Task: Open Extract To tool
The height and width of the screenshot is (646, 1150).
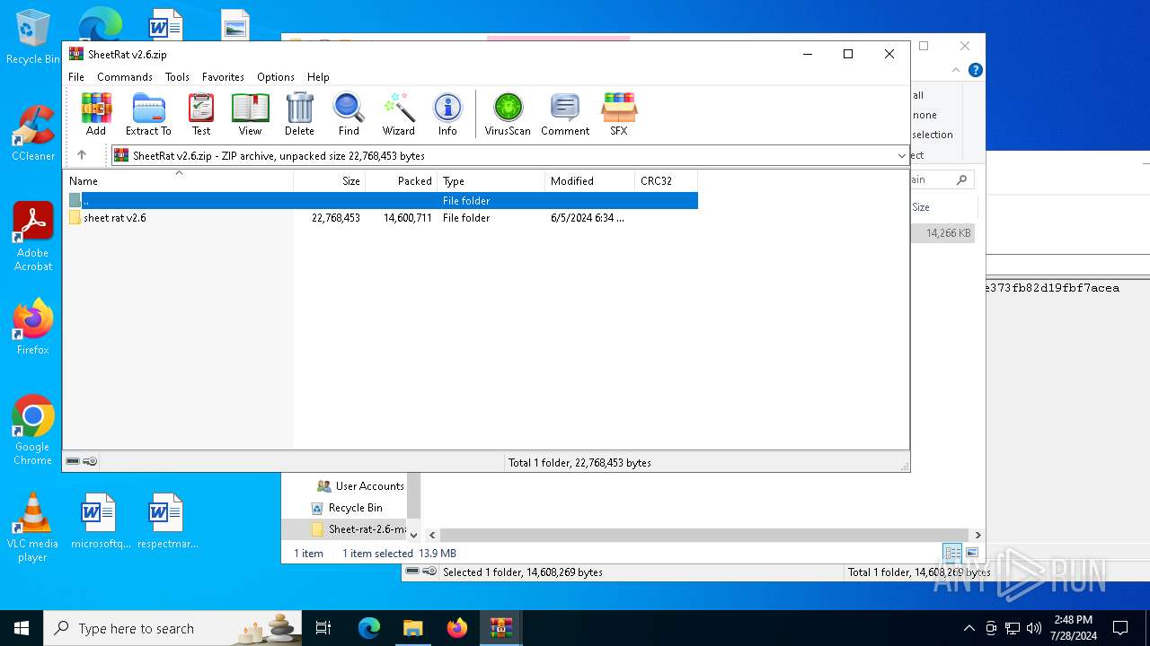Action: point(148,114)
